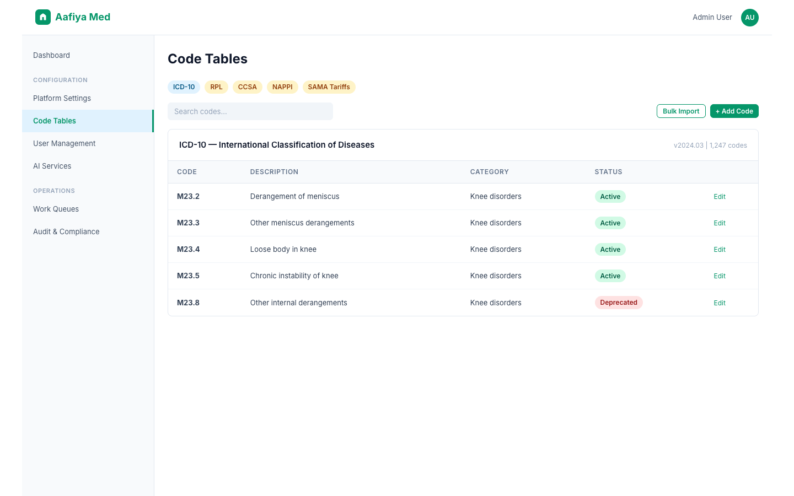Viewport: 794px width, 496px height.
Task: Click the Add Code button
Action: coord(734,111)
